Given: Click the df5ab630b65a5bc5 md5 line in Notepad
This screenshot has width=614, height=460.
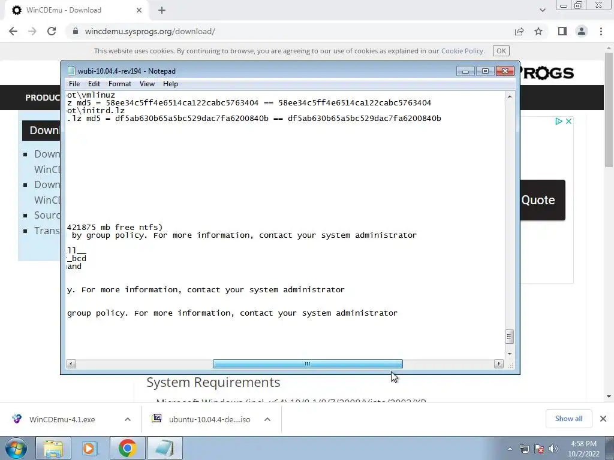Looking at the screenshot, I should (254, 118).
